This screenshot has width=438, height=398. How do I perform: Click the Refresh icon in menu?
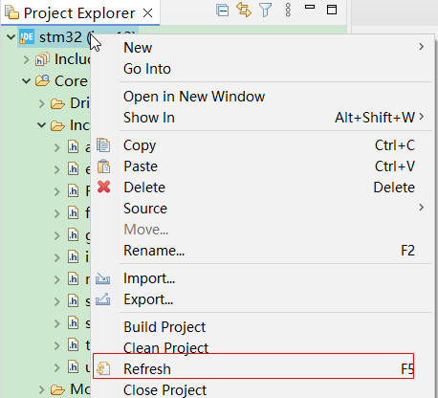[103, 369]
